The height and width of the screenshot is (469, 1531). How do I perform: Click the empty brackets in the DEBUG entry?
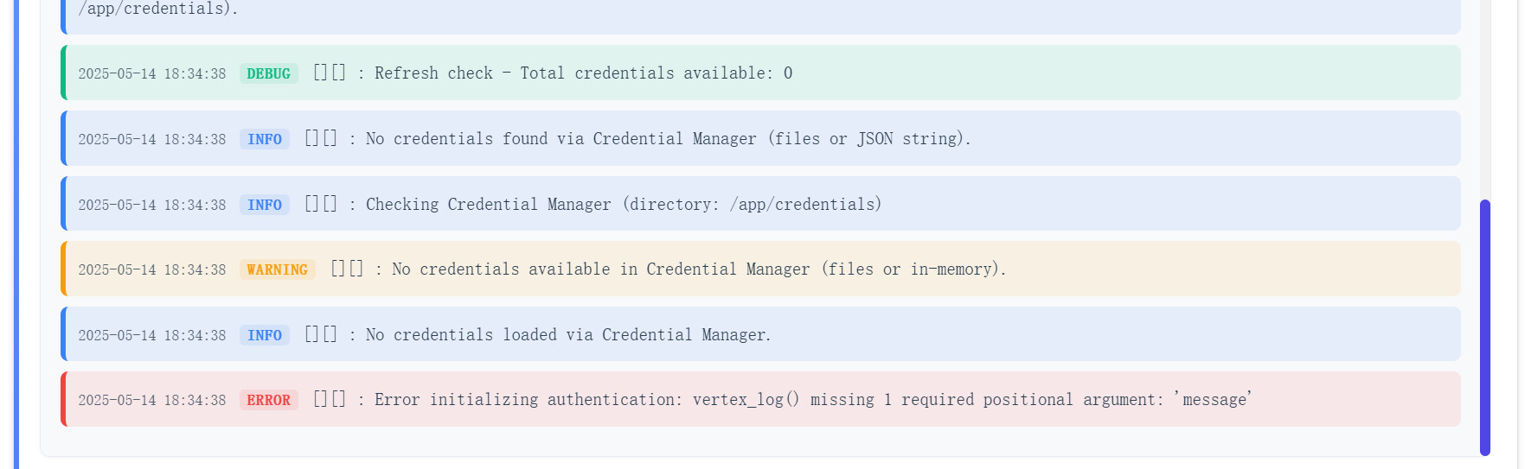[330, 73]
